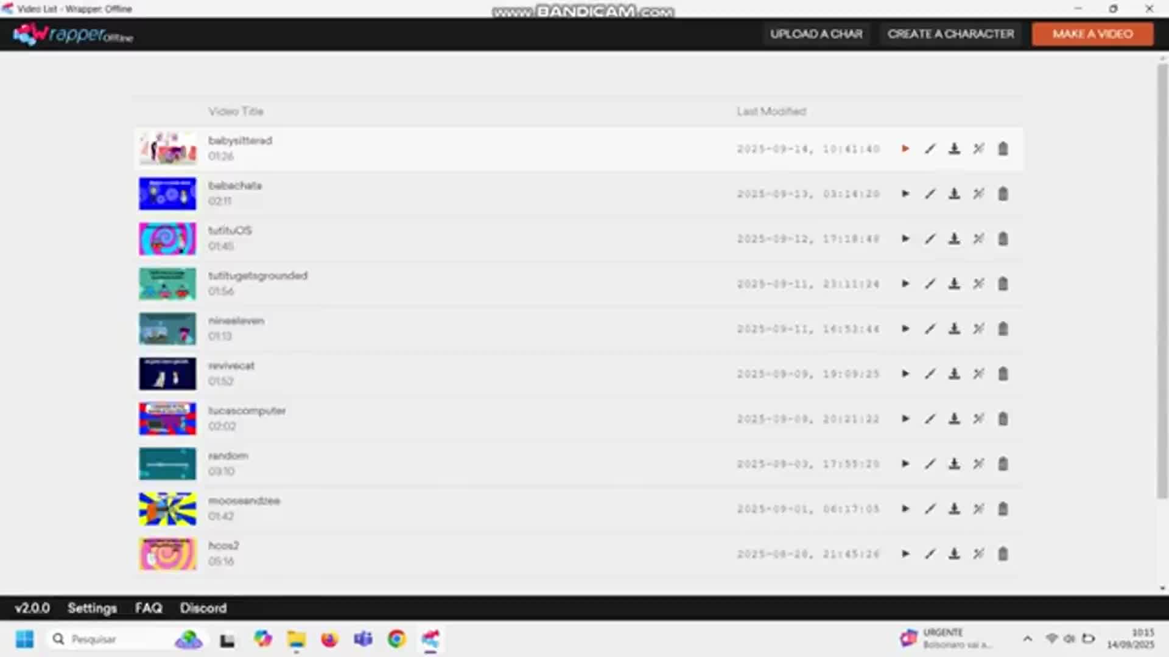Download the nineeleven video

coord(954,328)
